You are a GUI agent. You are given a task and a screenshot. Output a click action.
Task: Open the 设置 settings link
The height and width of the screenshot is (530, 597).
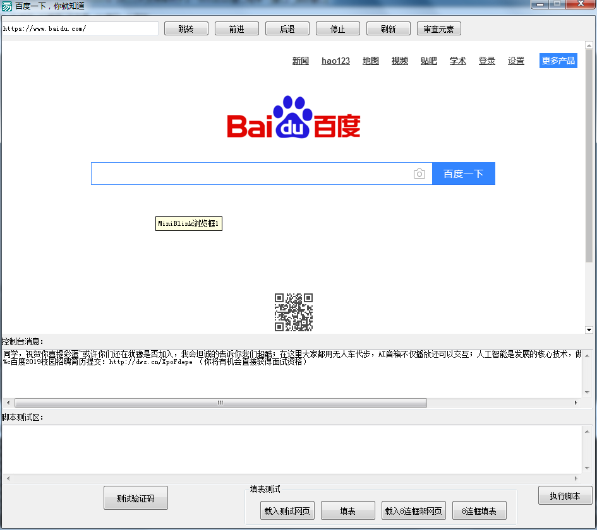516,61
